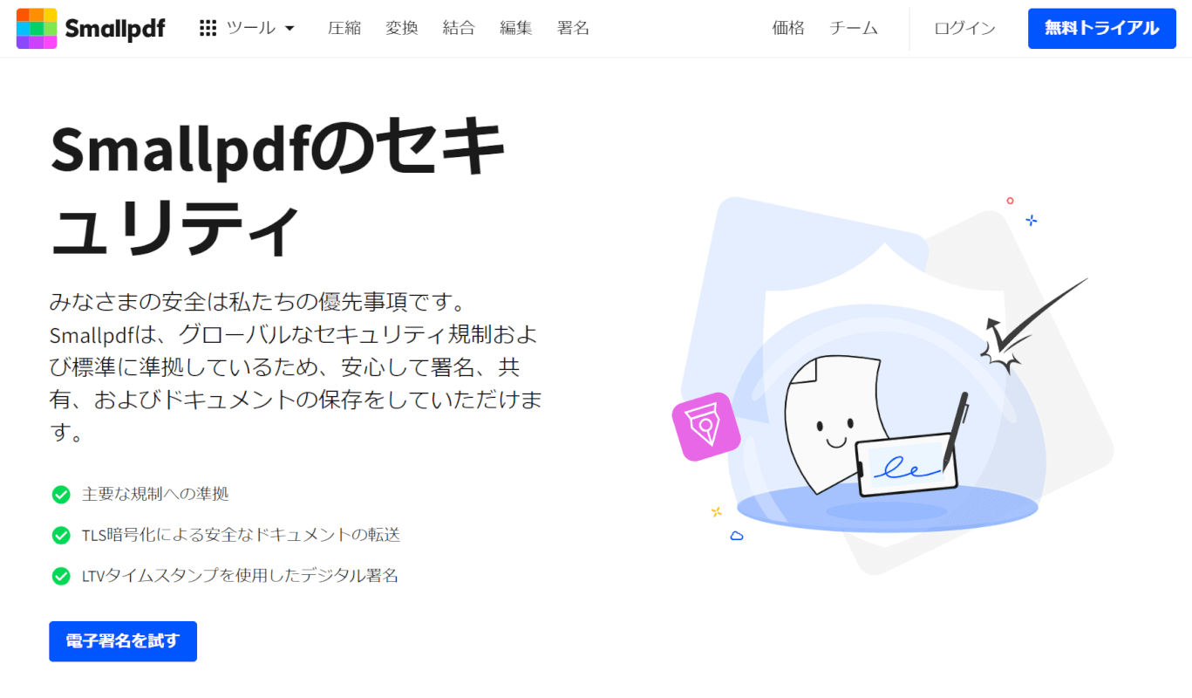Open the Smallpdf wordmark home link

click(x=115, y=29)
